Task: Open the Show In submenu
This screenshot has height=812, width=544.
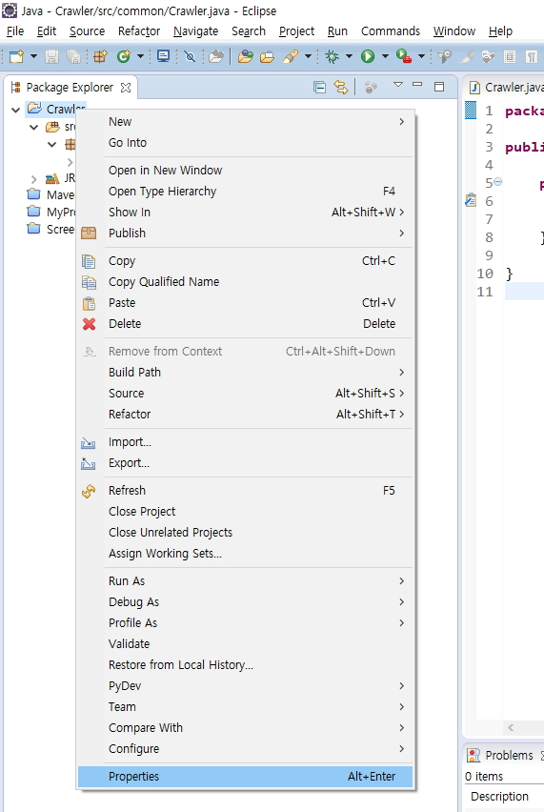Action: coord(246,213)
